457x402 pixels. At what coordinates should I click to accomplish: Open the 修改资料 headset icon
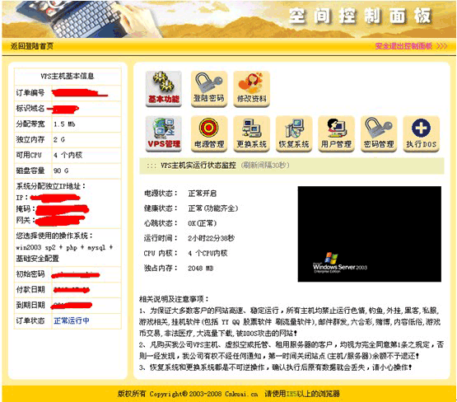251,89
